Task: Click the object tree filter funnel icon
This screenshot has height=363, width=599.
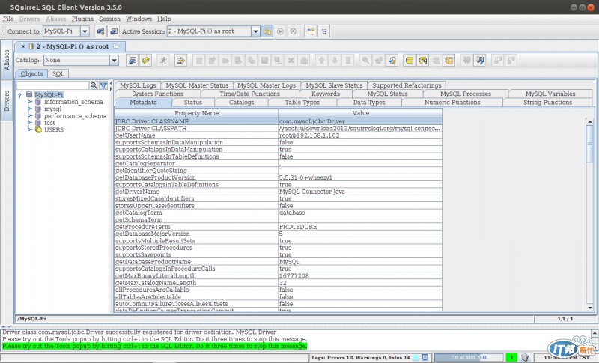Action: click(103, 85)
